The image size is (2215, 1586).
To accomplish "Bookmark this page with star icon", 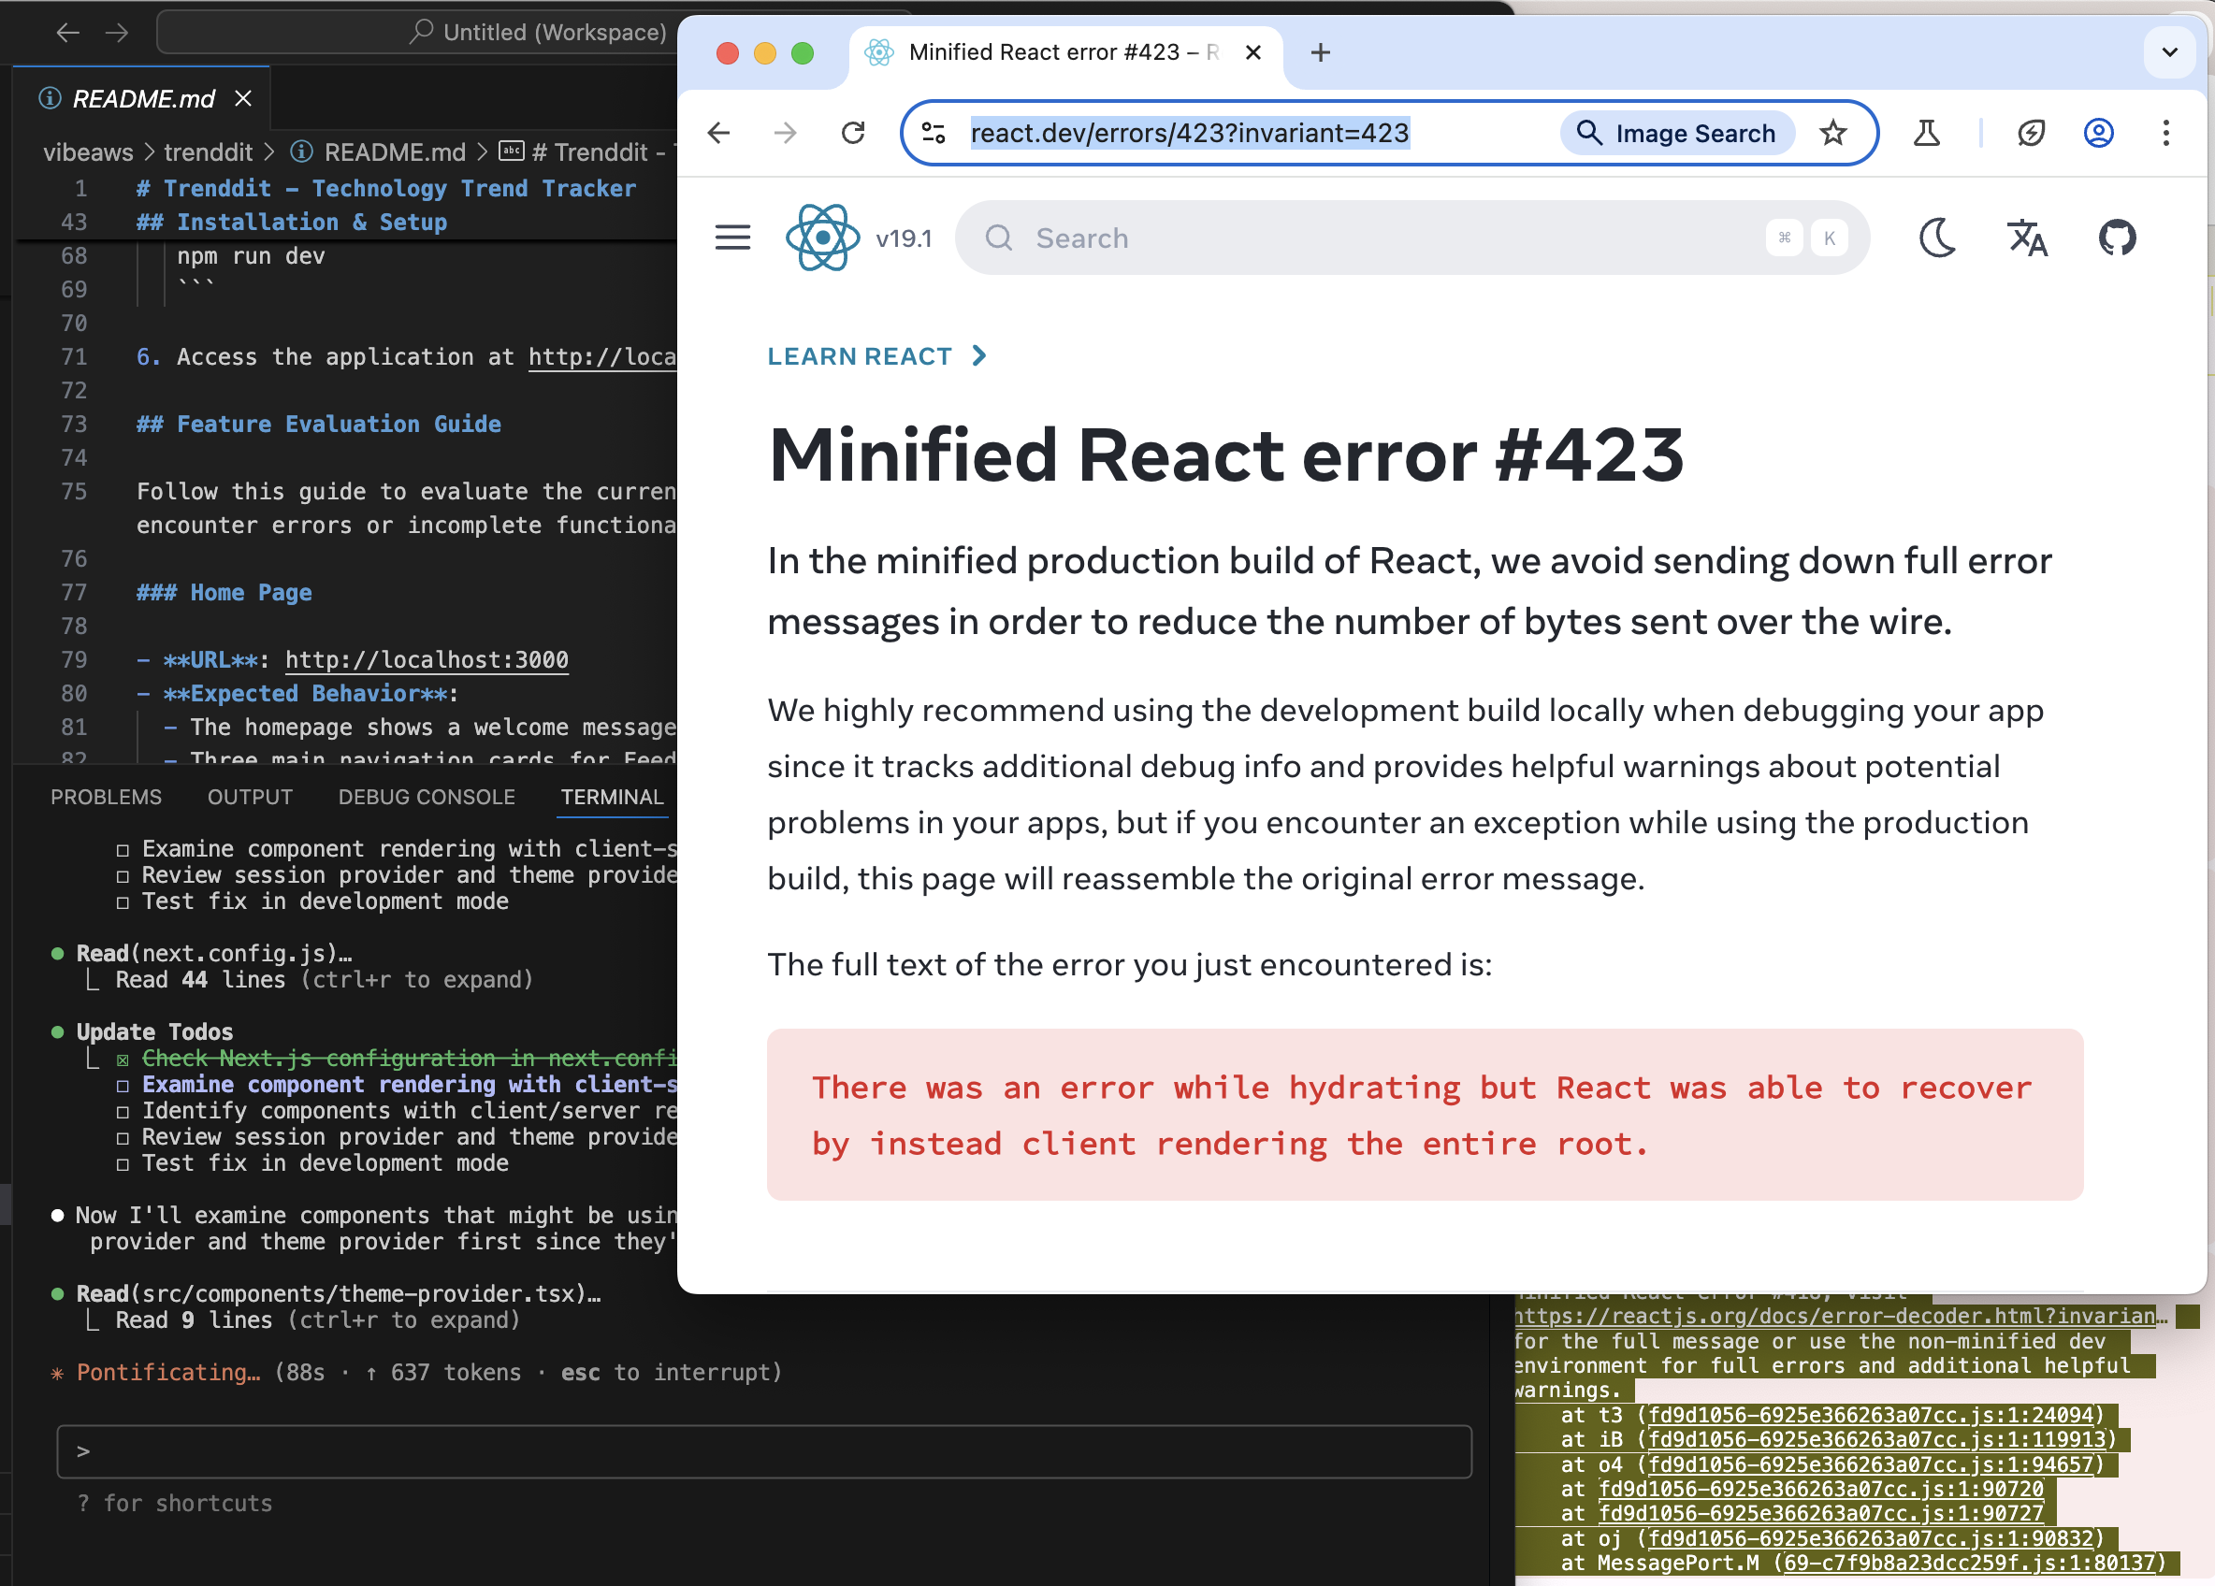I will coord(1833,133).
